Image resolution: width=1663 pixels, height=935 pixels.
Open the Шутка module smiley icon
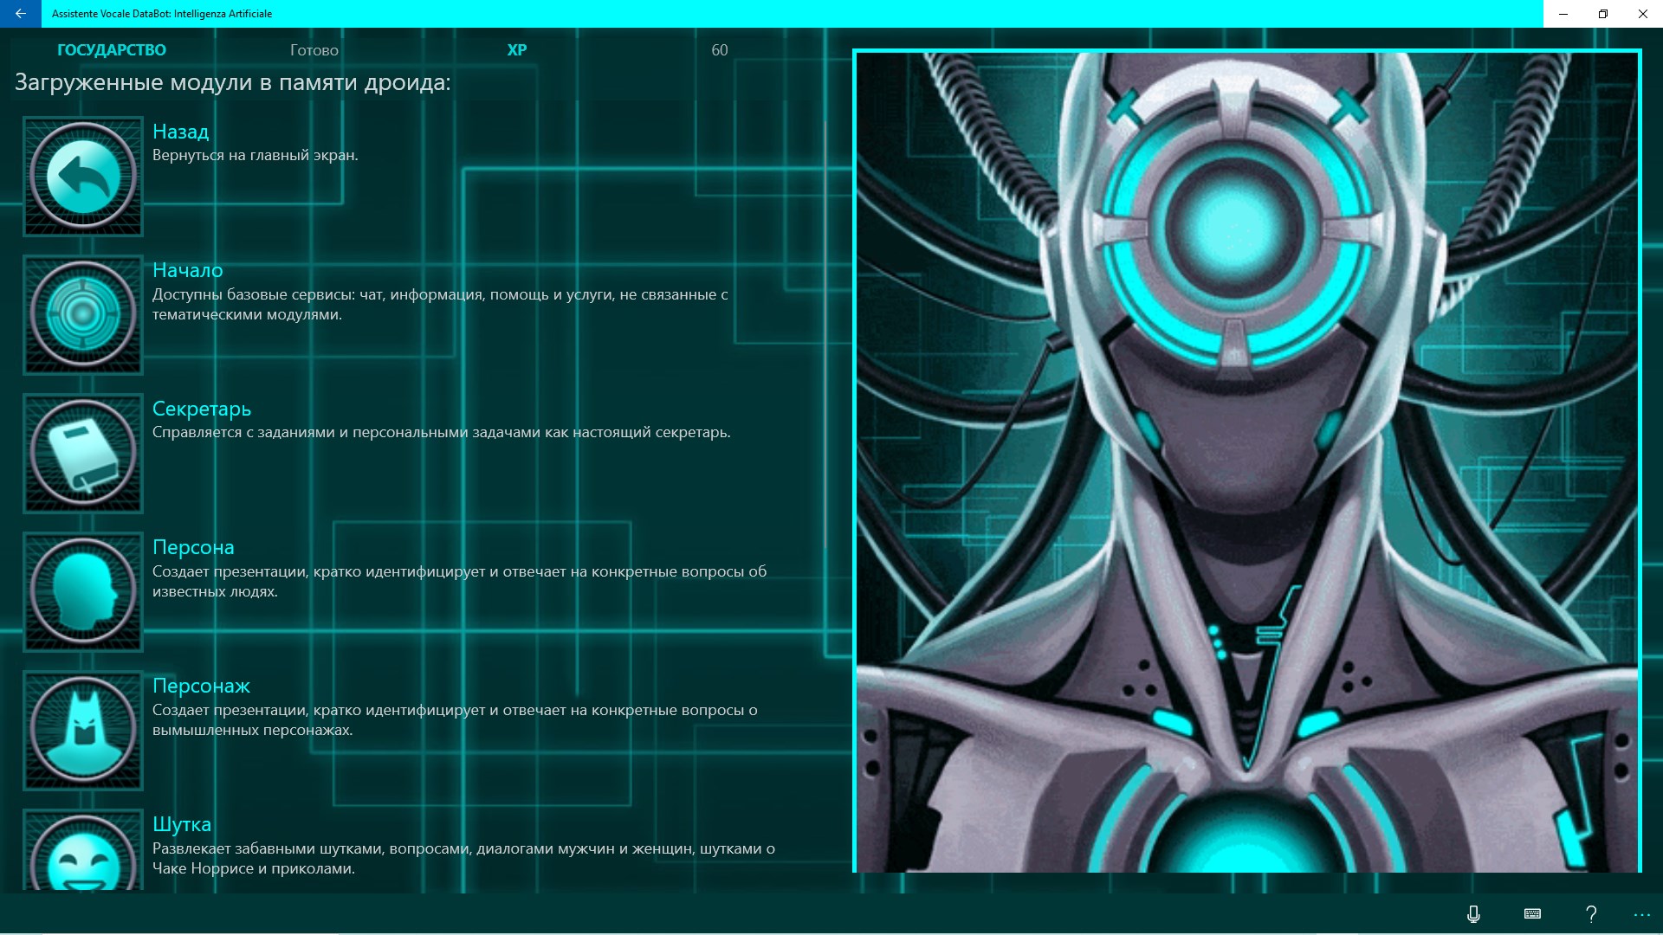(83, 851)
